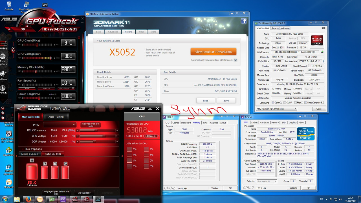Open Settings gear in GPU Tweak sidebar
The image size is (361, 203).
(x=3, y=75)
